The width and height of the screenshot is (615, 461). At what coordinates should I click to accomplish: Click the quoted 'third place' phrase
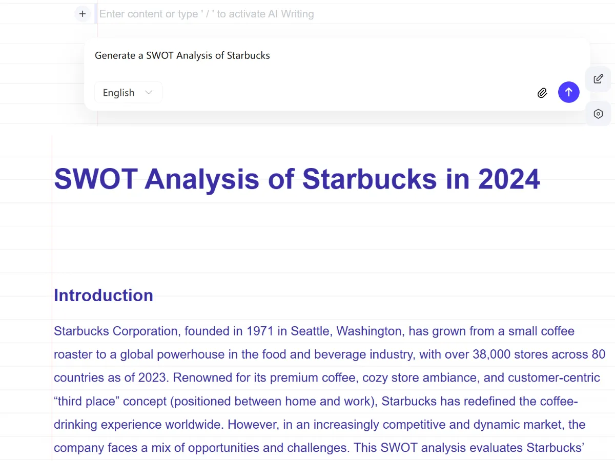click(x=84, y=401)
